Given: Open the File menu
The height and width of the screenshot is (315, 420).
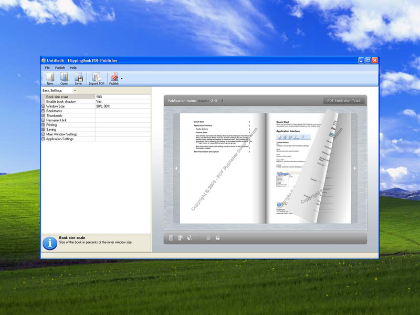Looking at the screenshot, I should (x=47, y=68).
